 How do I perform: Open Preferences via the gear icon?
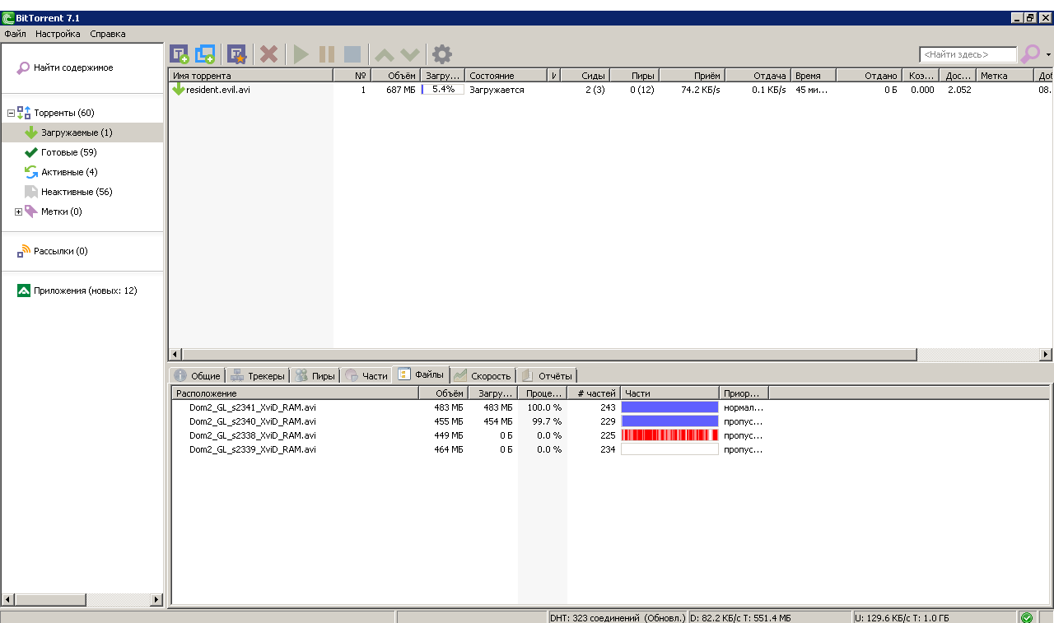[x=442, y=54]
